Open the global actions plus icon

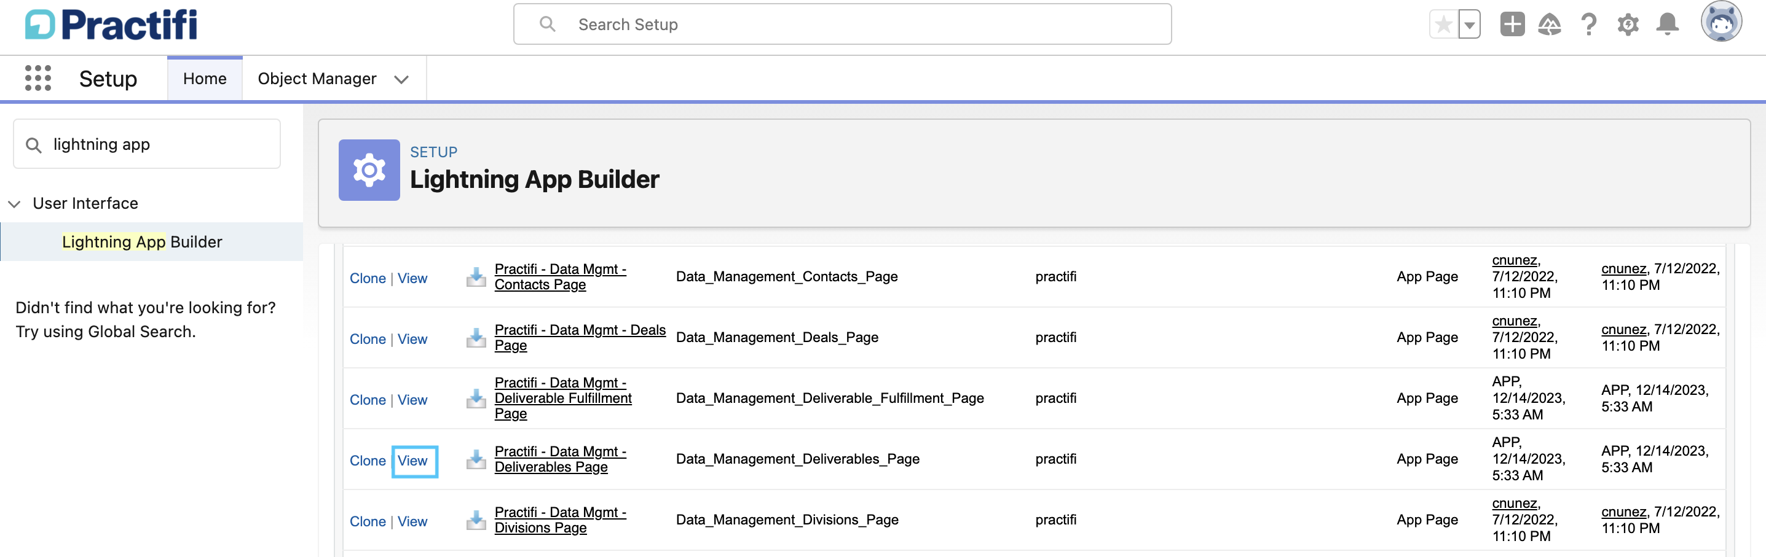1512,25
